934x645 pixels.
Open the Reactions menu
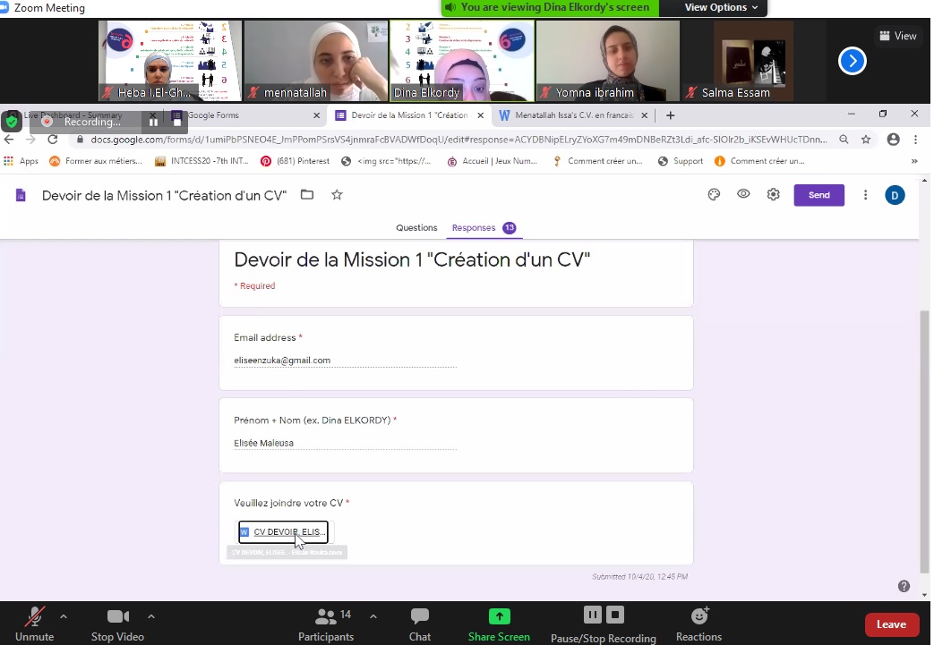click(698, 616)
